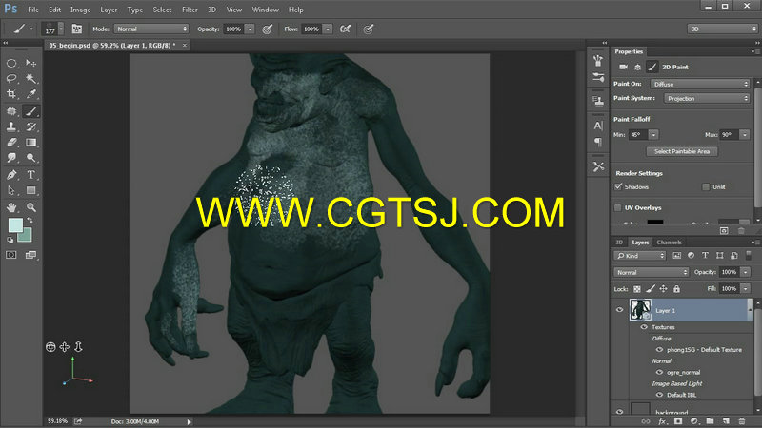Open the 3D workspace switcher dropdown
The height and width of the screenshot is (428, 762).
[722, 29]
